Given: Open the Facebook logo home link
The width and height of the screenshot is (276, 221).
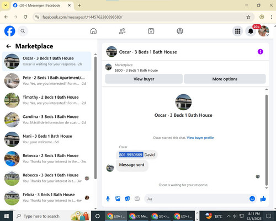Looking at the screenshot, I should coord(9,31).
